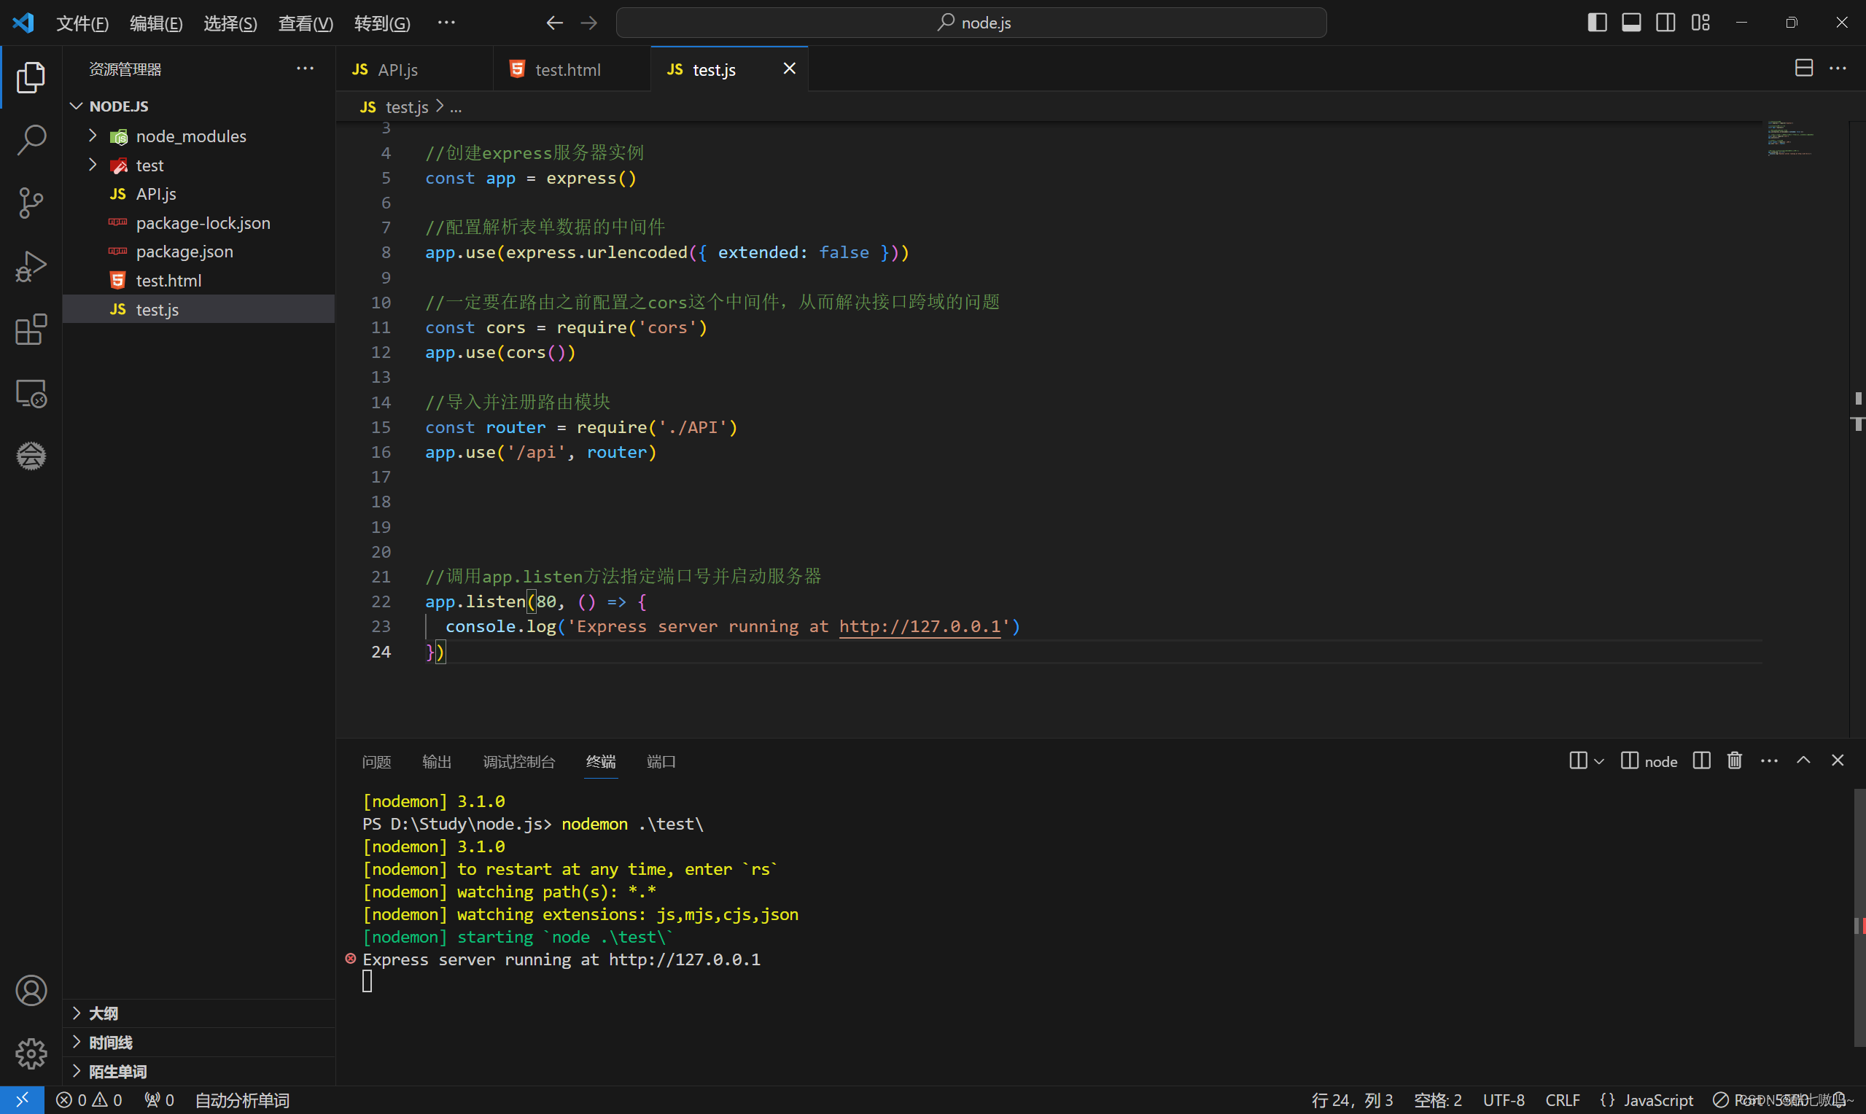The width and height of the screenshot is (1866, 1114).
Task: Toggle the bottom panel visibility
Action: [1631, 23]
